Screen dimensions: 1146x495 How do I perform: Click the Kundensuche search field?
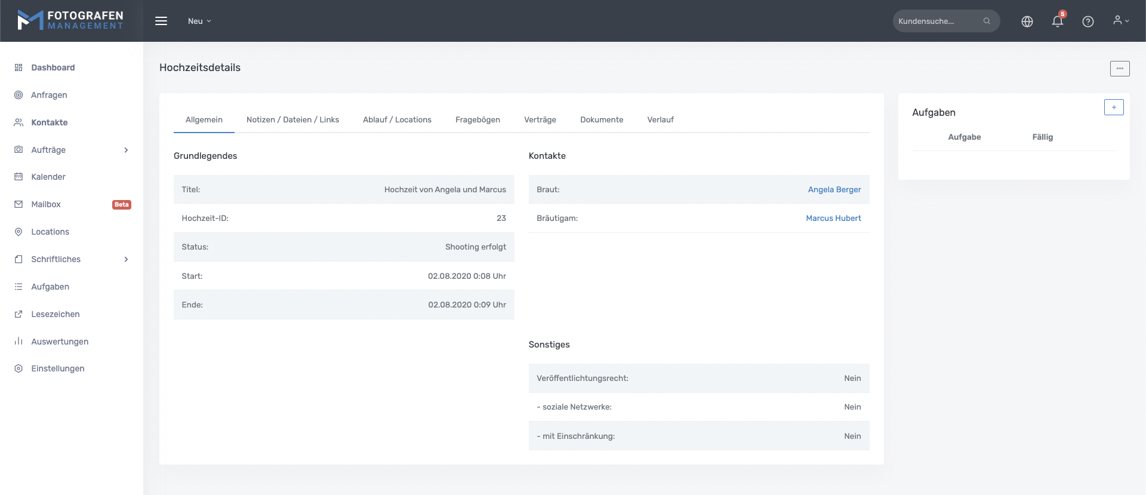point(937,21)
